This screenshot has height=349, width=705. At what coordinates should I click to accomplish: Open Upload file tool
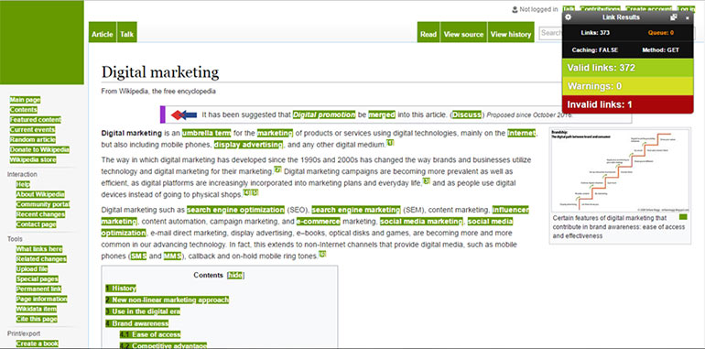tap(32, 269)
